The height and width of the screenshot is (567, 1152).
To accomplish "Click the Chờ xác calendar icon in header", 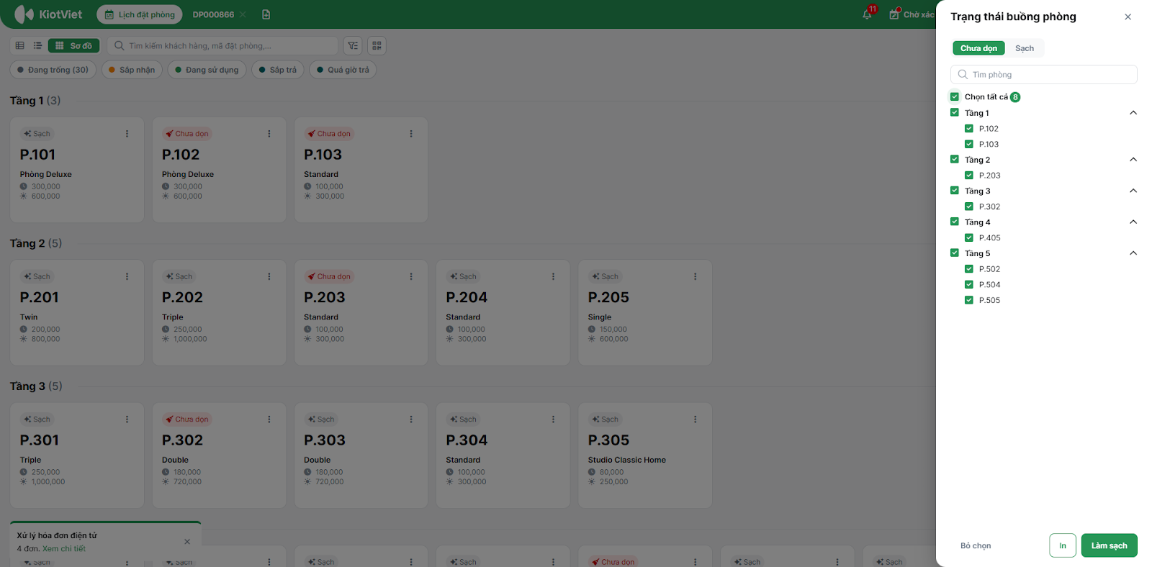I will pos(894,14).
